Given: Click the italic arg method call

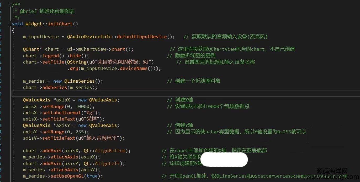Looking at the screenshot, I should pos(74,69).
